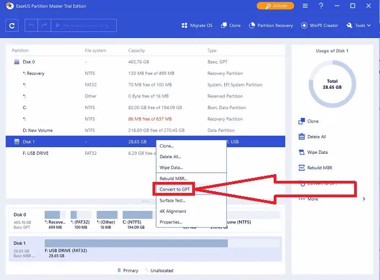Click the Disk 0 label in disk map
This screenshot has height=280, width=380.
pyautogui.click(x=20, y=215)
